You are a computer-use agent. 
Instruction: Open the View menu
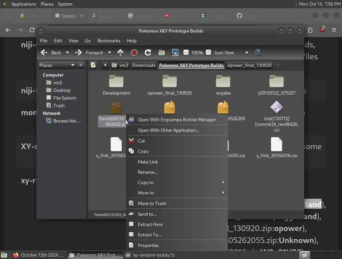pos(73,41)
